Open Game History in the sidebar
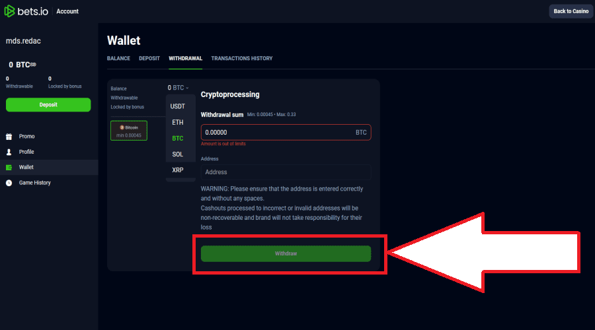 (x=34, y=183)
